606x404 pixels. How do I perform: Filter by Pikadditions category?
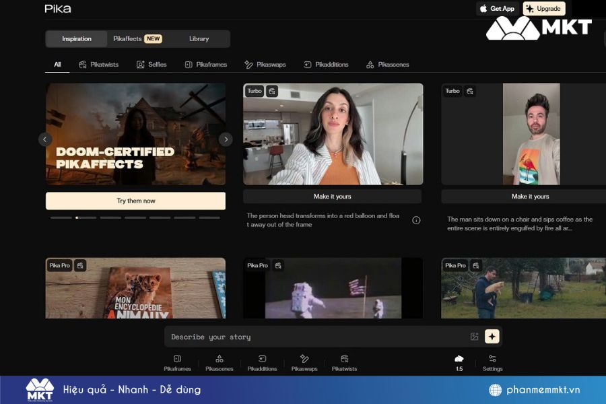click(326, 64)
